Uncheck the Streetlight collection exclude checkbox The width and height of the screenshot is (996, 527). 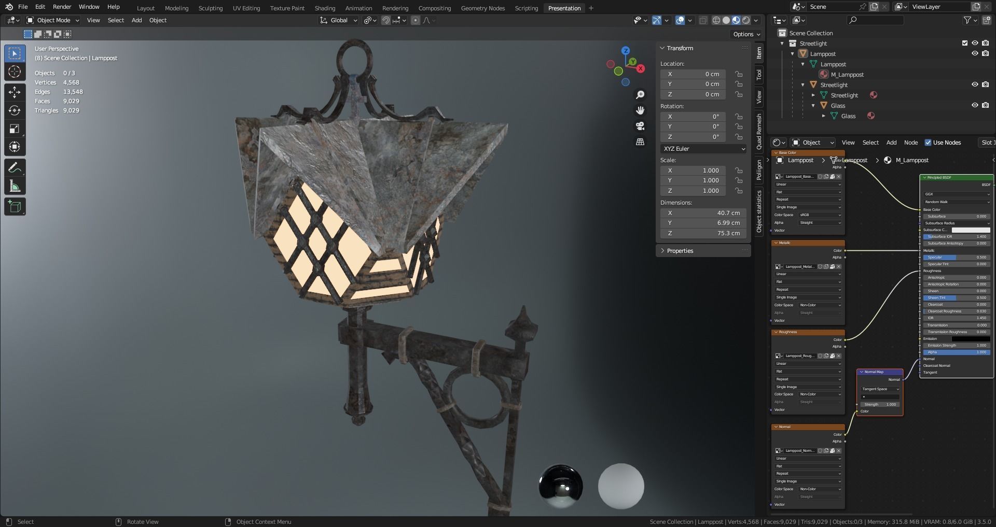[965, 44]
